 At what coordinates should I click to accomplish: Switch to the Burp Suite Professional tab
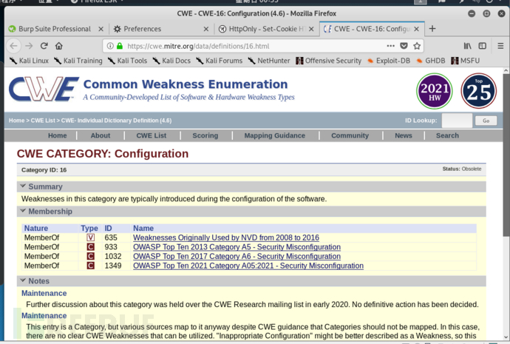tap(56, 29)
